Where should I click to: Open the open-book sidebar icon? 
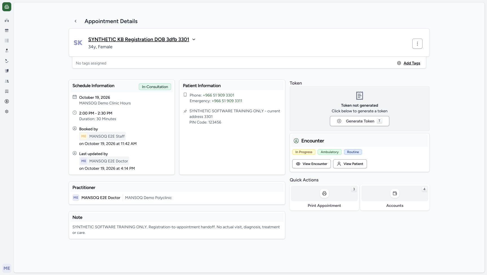pyautogui.click(x=7, y=71)
